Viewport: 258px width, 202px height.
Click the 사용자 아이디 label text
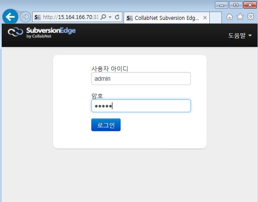(110, 69)
